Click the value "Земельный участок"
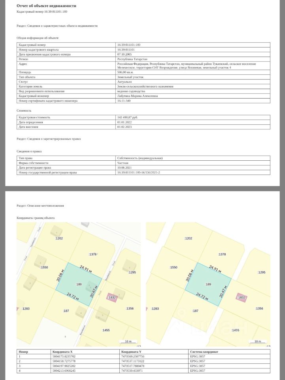Image resolution: width=285 pixels, height=380 pixels. (x=130, y=77)
